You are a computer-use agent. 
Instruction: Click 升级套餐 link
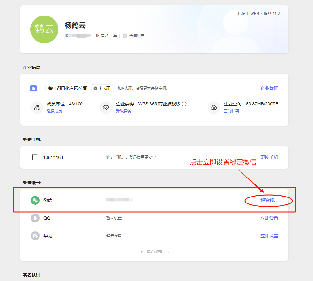tap(124, 111)
